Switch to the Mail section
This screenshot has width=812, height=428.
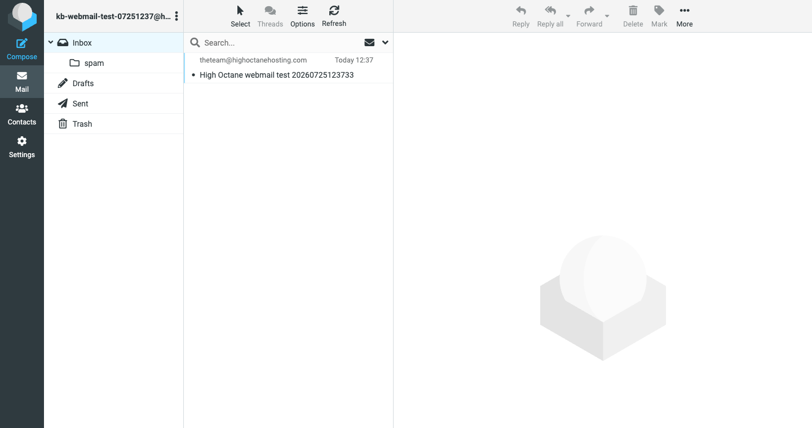click(22, 82)
